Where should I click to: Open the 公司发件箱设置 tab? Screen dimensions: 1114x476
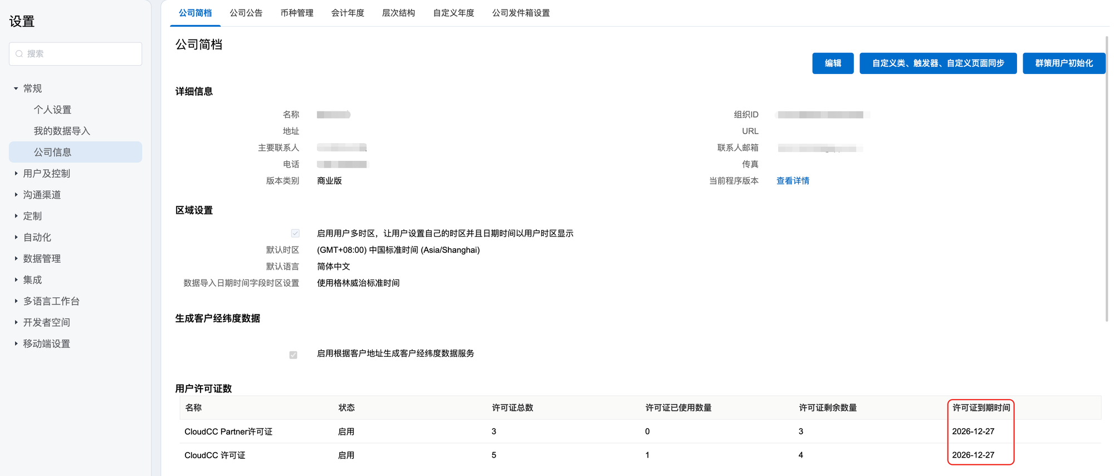[521, 13]
